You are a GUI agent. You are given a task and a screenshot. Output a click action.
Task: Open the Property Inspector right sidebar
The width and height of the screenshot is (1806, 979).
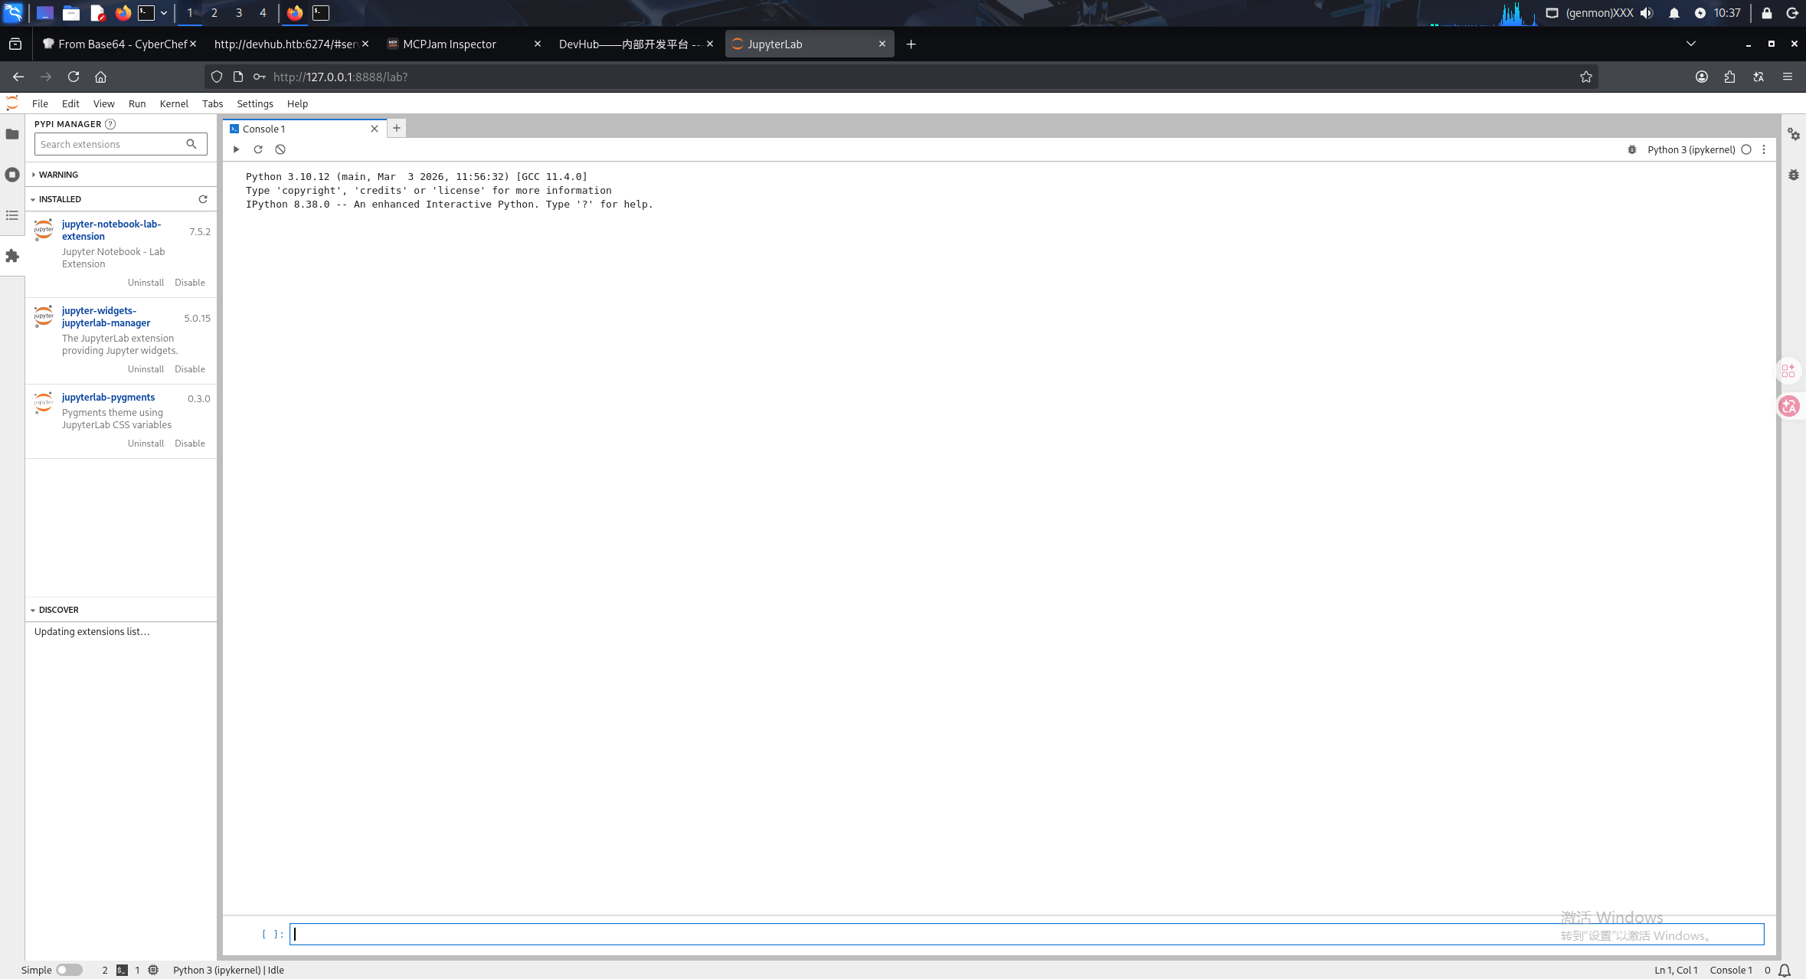click(1794, 134)
